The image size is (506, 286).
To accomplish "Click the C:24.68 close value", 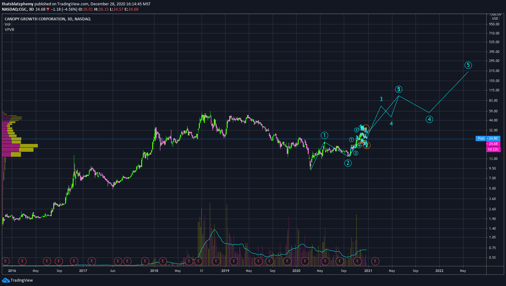I will (x=132, y=9).
